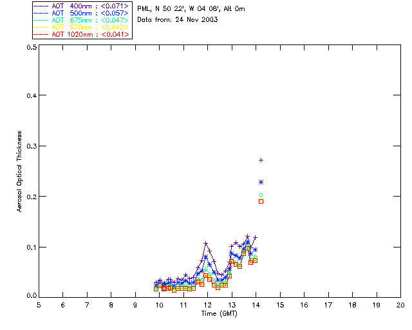The image size is (412, 330).
Task: Click the AOT 400nm legend entry
Action: [82, 6]
